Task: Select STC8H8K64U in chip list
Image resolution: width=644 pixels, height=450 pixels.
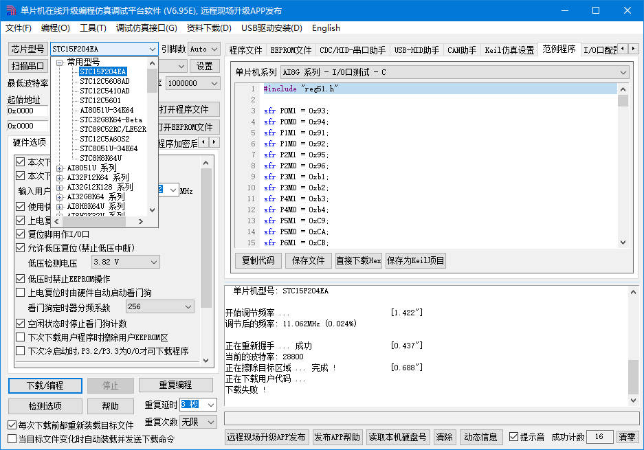Action: (100, 158)
